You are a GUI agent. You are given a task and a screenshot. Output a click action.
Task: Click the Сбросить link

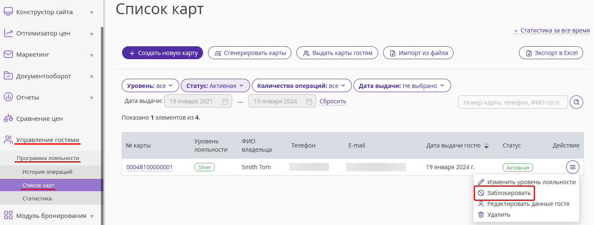click(333, 101)
